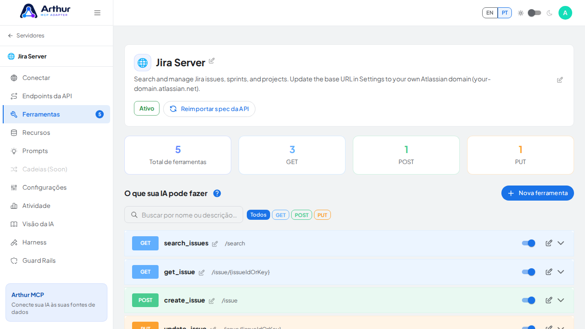The image size is (585, 329).
Task: Focus the search tools input field
Action: click(184, 215)
